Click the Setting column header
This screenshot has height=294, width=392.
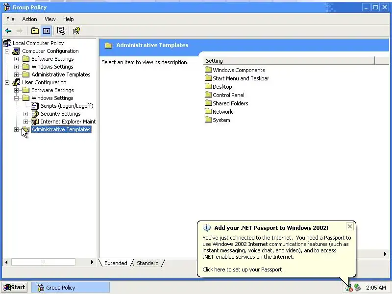click(x=289, y=61)
